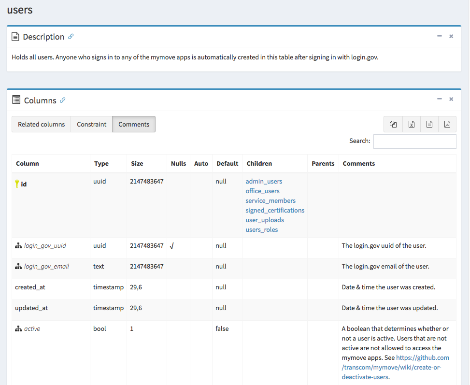
Task: Switch to the Constraint tab
Action: [91, 124]
